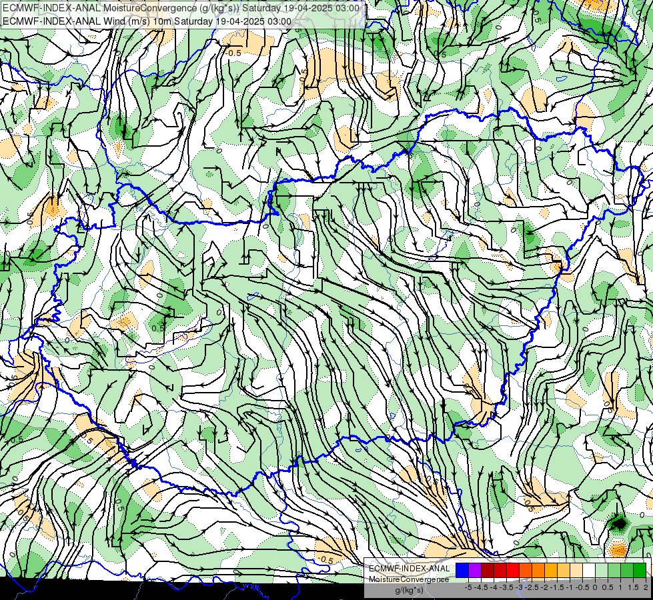Click the palest green swatch between 0 and 0.5
653x600 pixels.
click(x=602, y=570)
